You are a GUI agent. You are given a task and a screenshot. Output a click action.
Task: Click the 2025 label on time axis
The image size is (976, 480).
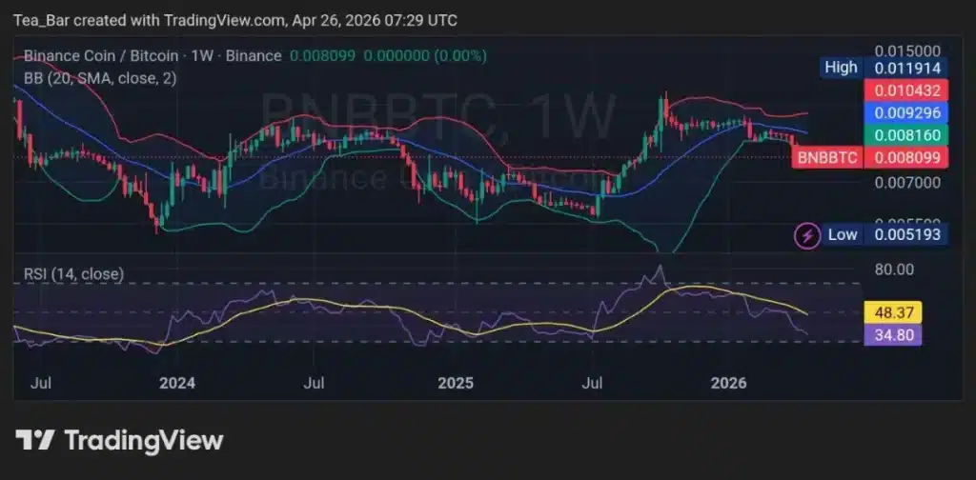[456, 383]
